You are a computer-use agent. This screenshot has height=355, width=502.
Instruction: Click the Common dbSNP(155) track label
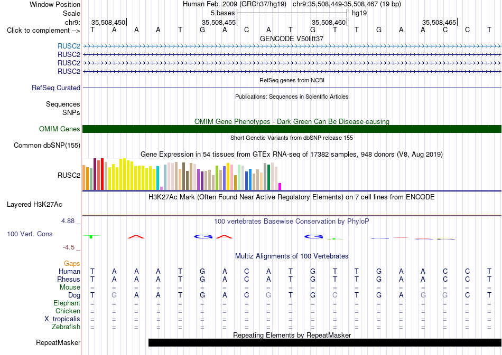coord(47,146)
